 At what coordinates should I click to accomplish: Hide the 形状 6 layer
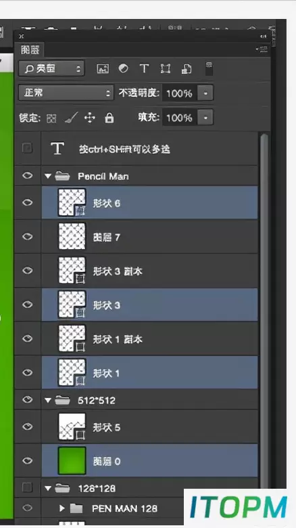coord(28,202)
